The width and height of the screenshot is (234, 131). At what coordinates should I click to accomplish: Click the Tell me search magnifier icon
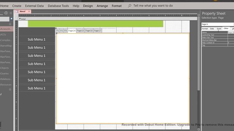tap(129, 6)
